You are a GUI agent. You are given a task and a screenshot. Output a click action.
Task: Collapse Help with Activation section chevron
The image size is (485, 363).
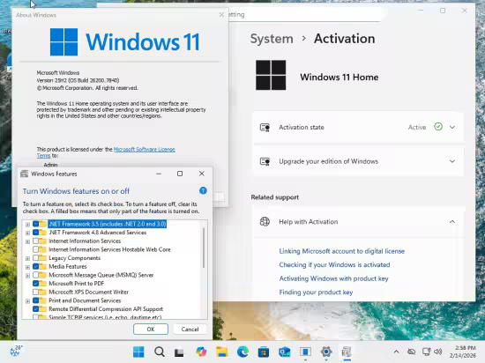pyautogui.click(x=452, y=221)
